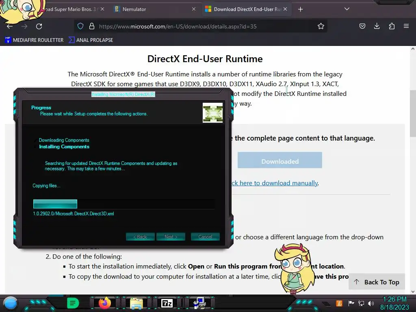This screenshot has width=416, height=312.
Task: Click the installer's Back button
Action: coord(140,237)
